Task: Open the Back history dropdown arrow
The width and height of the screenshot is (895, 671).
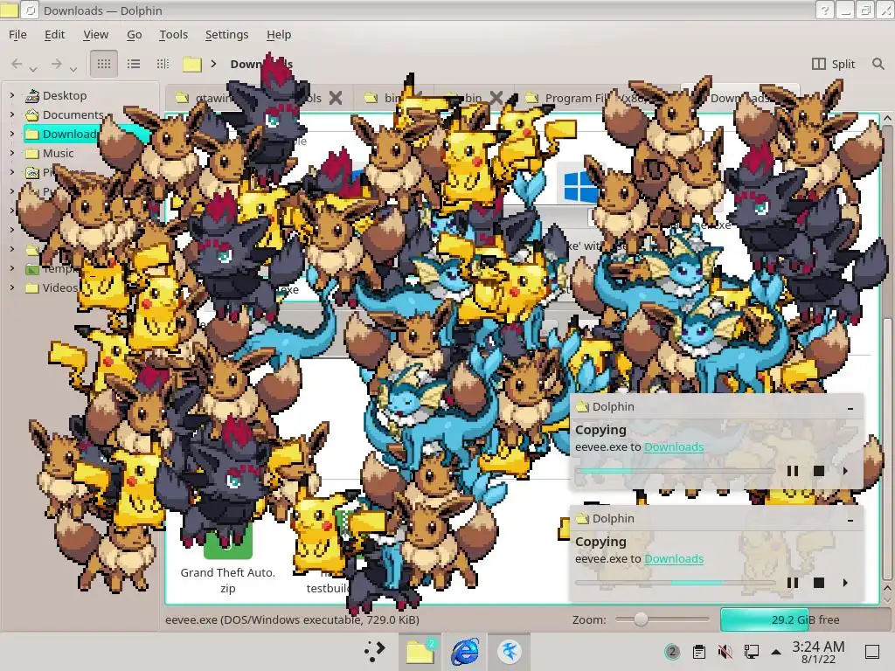Action: pos(33,69)
